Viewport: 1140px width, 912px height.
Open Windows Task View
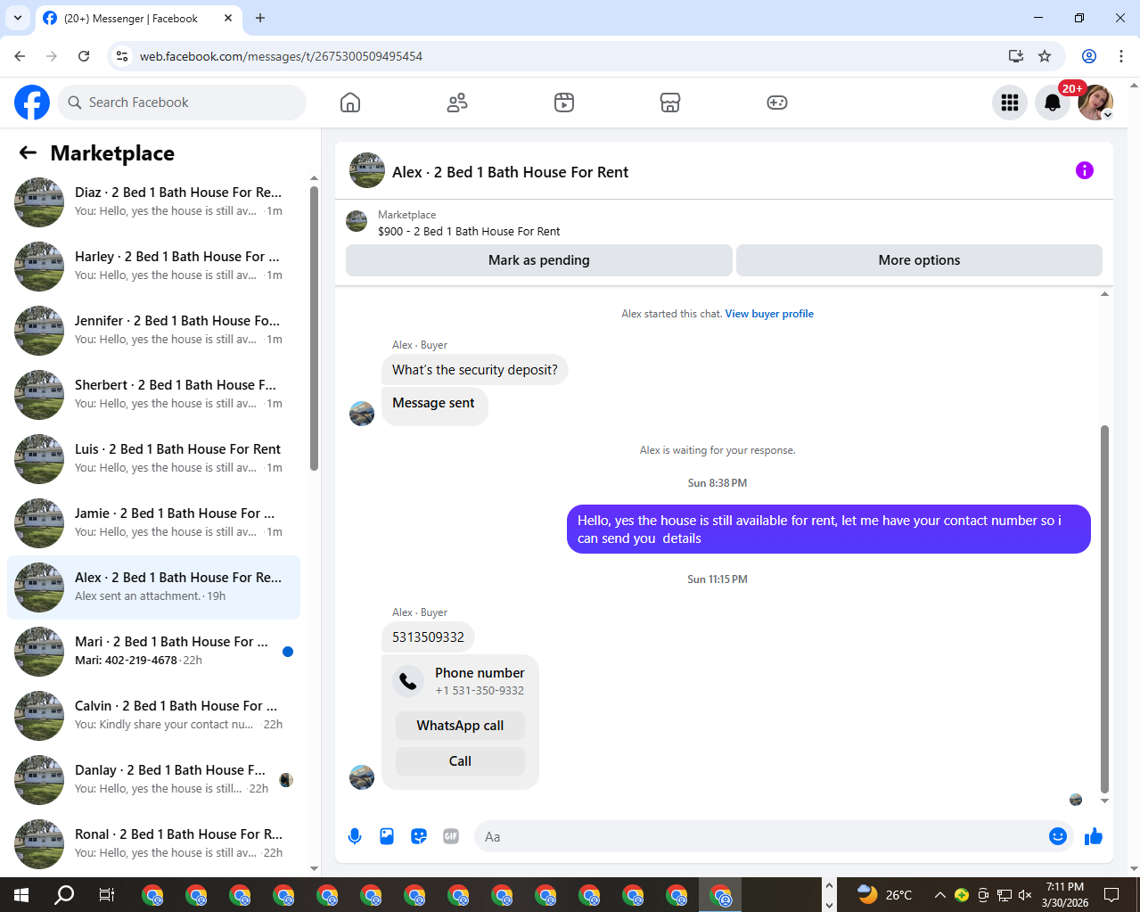(107, 894)
